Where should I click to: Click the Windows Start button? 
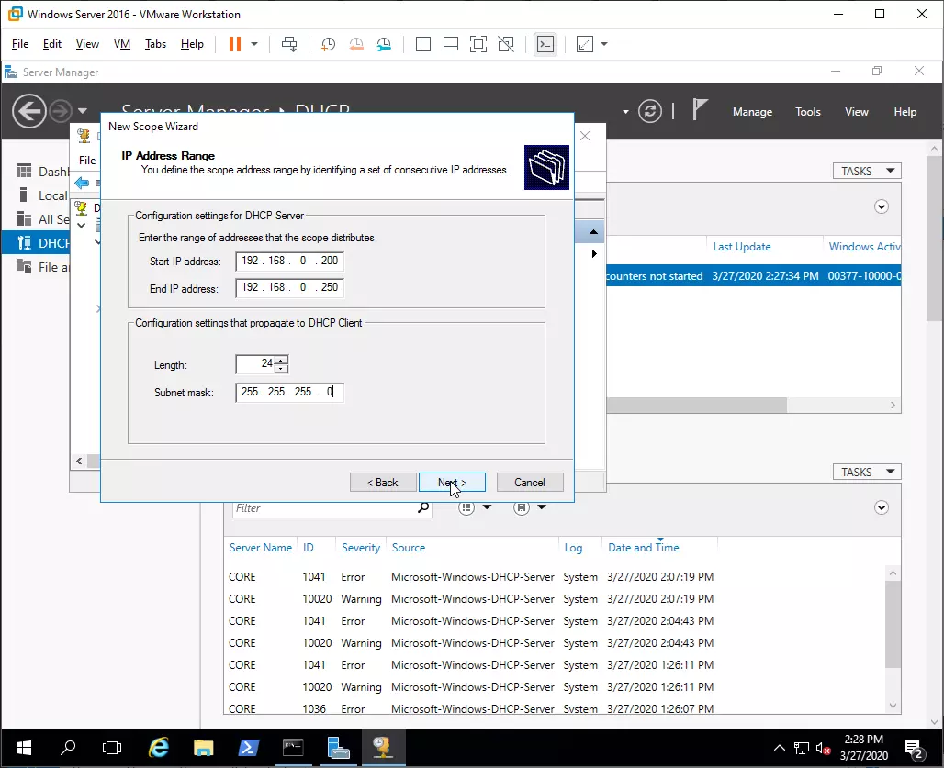coord(24,748)
